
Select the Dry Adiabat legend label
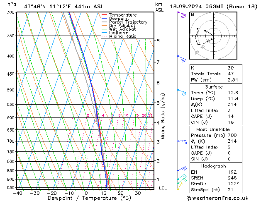(x=122, y=26)
